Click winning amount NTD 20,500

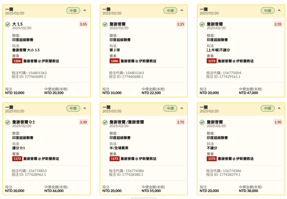coord(54,93)
